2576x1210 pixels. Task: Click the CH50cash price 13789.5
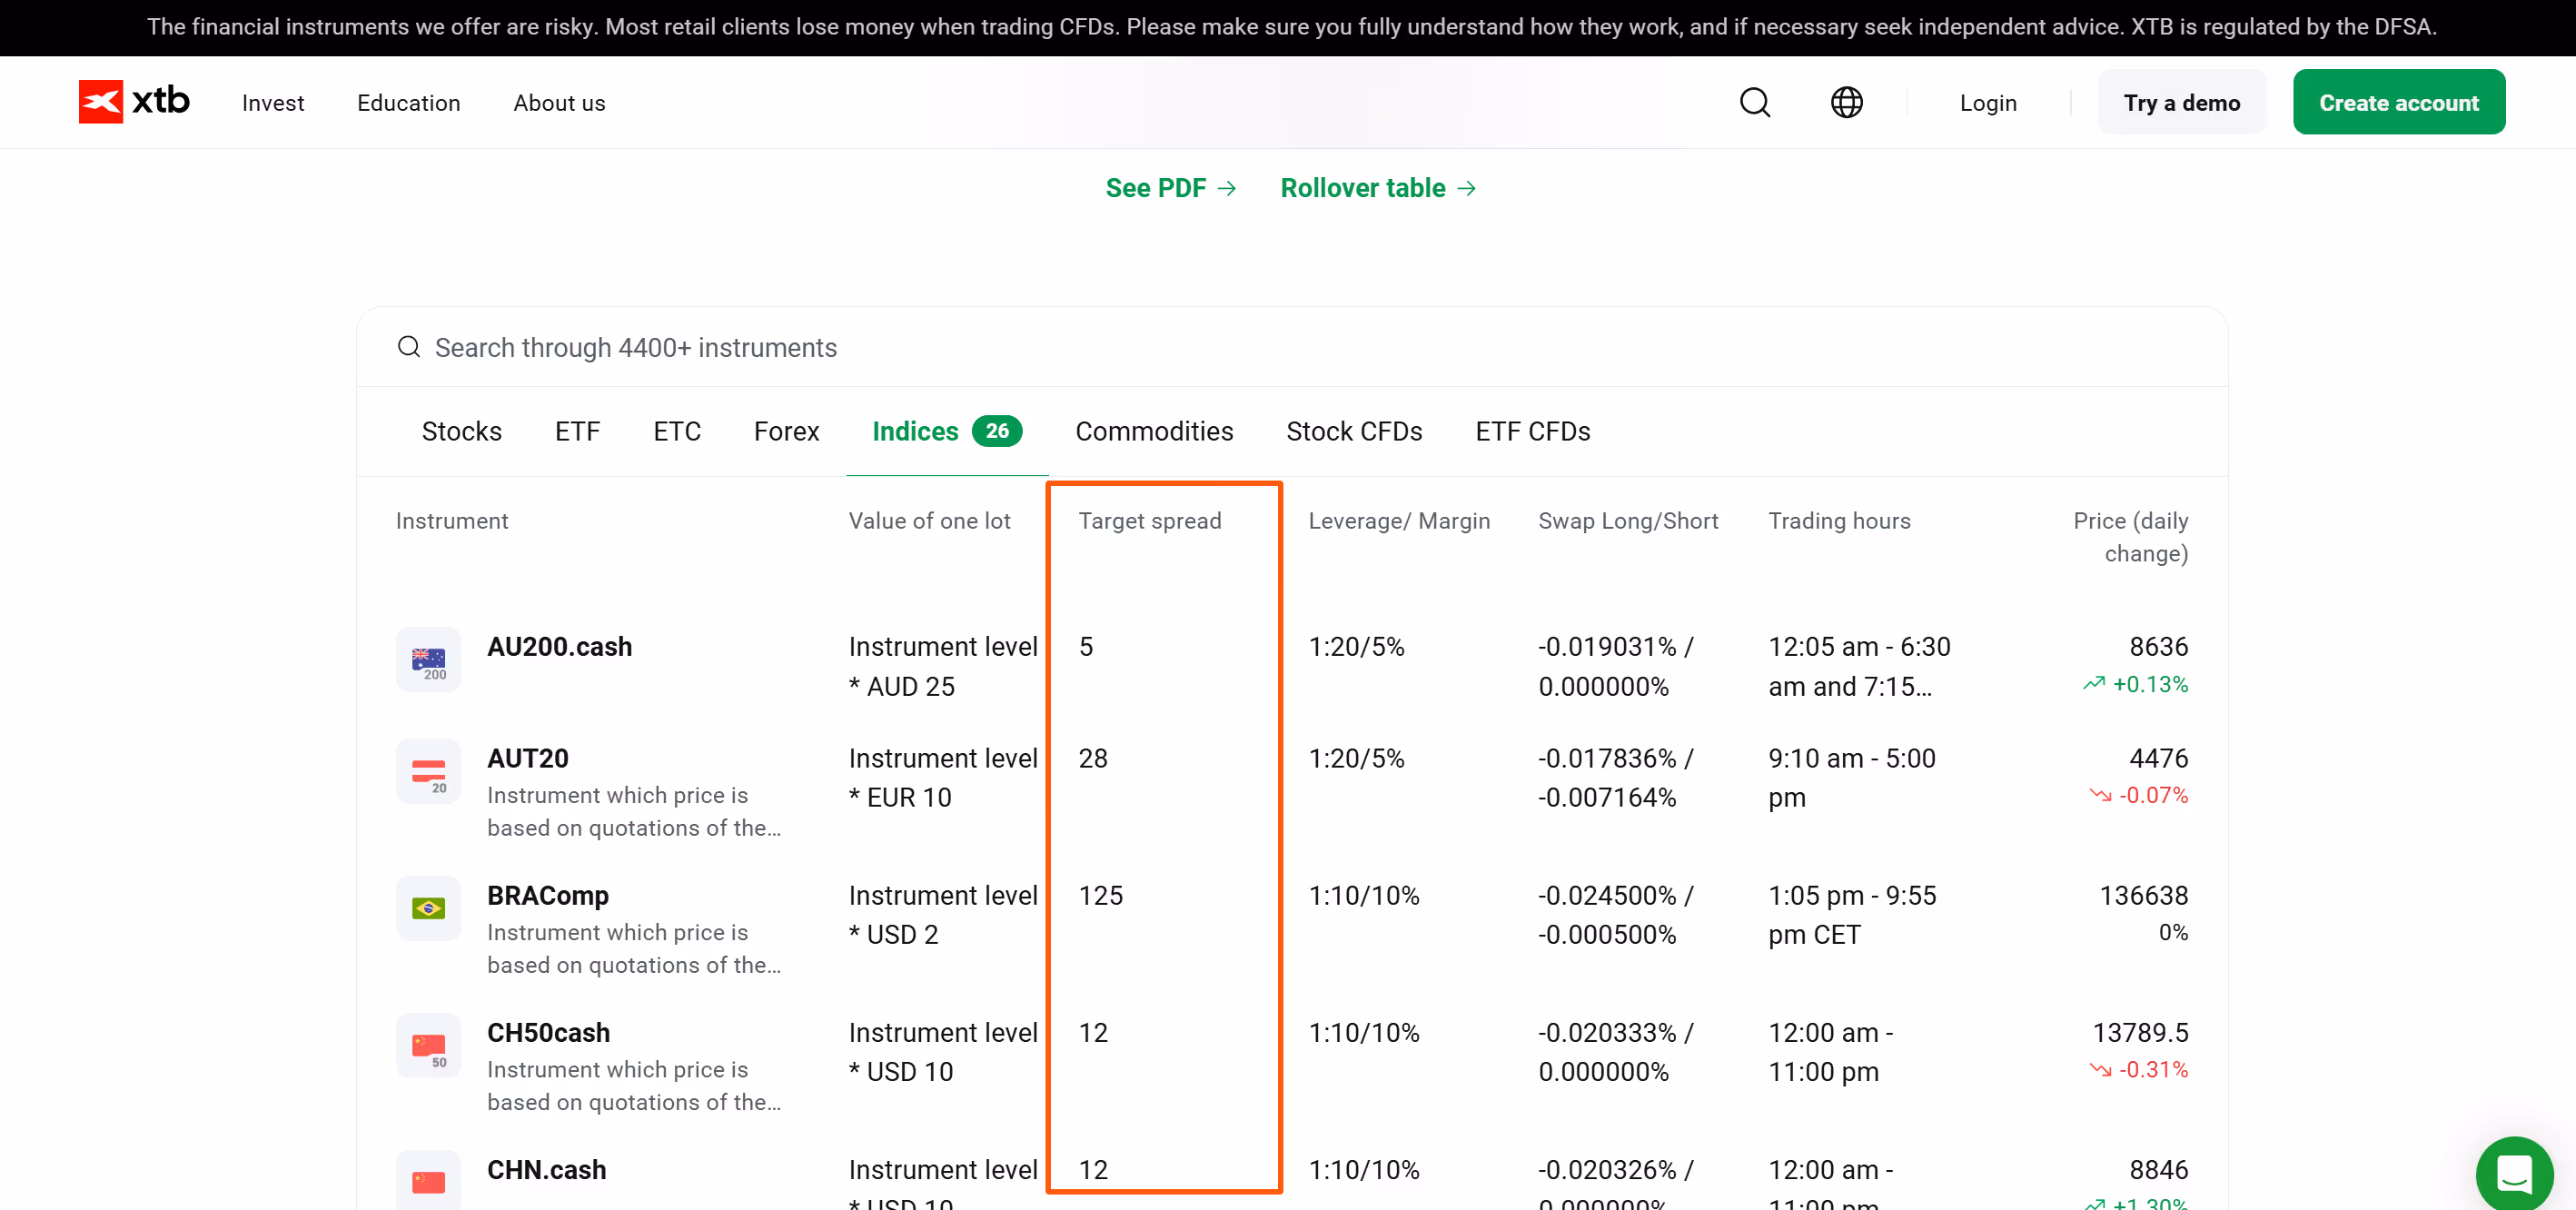(x=2140, y=1032)
